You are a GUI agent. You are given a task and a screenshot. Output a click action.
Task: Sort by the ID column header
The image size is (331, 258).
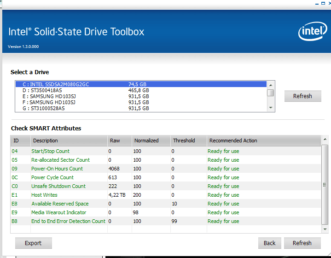tap(20, 141)
